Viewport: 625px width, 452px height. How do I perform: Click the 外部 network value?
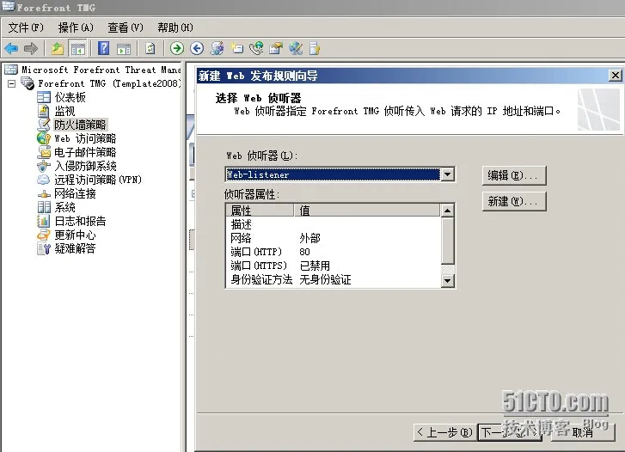point(309,238)
